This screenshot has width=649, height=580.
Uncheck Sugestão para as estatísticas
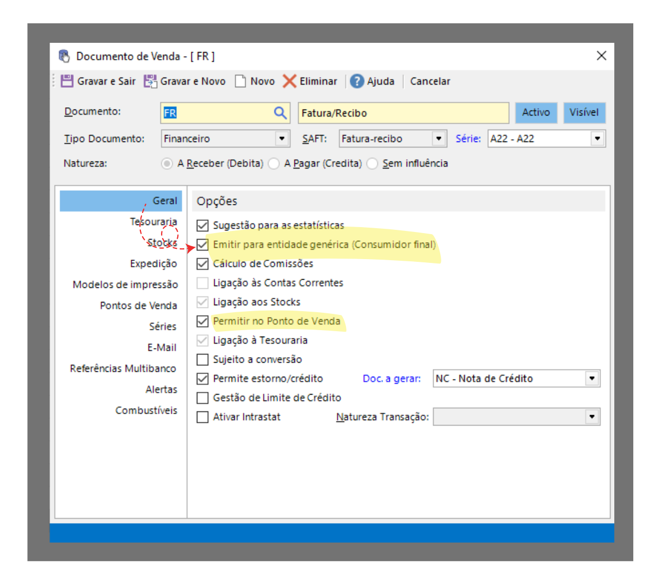(203, 225)
